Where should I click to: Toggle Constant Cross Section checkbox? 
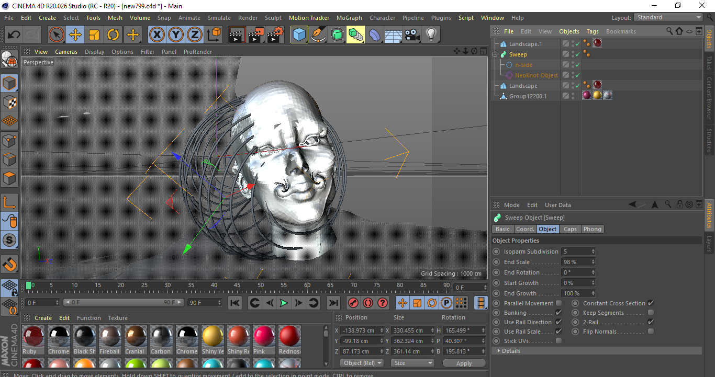651,303
